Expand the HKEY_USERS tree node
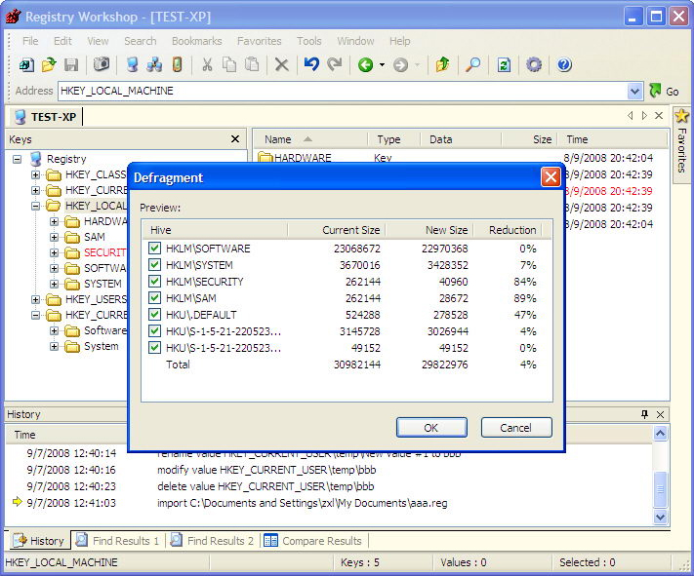This screenshot has height=576, width=694. pyautogui.click(x=36, y=300)
